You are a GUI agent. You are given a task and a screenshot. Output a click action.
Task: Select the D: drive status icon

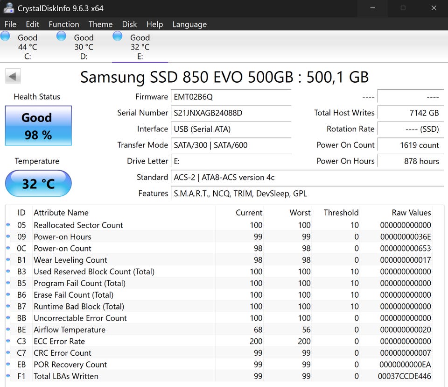coord(62,36)
